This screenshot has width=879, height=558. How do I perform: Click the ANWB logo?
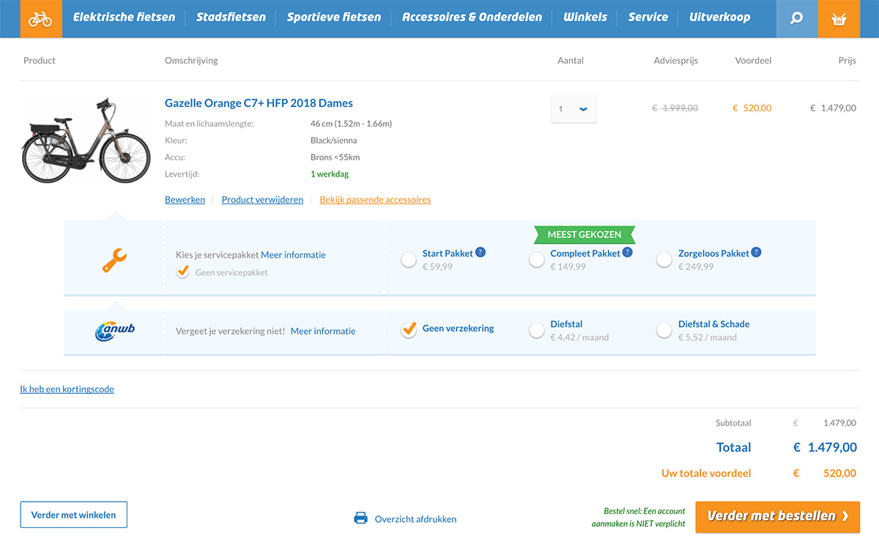(115, 331)
